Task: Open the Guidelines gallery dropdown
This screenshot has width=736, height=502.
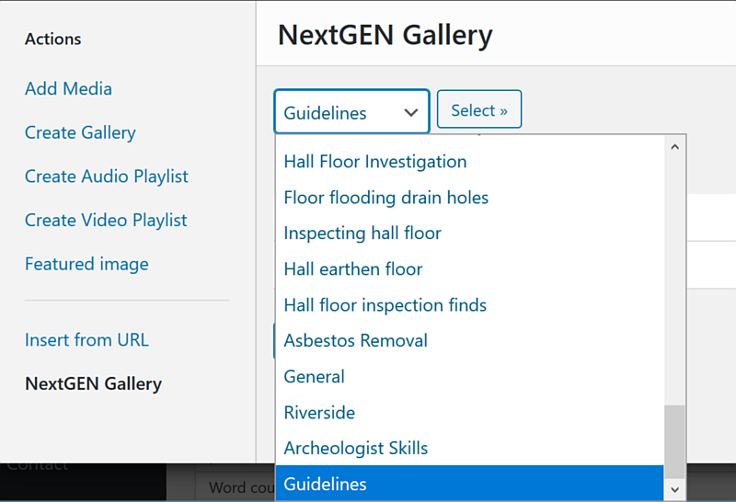Action: [351, 111]
